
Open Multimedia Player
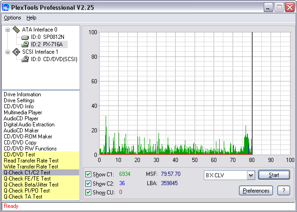pyautogui.click(x=23, y=112)
